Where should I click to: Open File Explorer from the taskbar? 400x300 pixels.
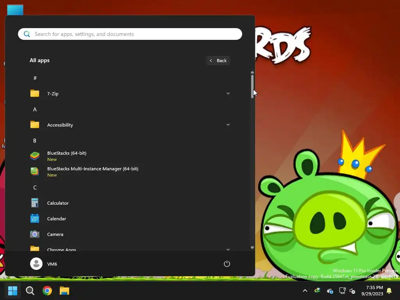[64, 291]
